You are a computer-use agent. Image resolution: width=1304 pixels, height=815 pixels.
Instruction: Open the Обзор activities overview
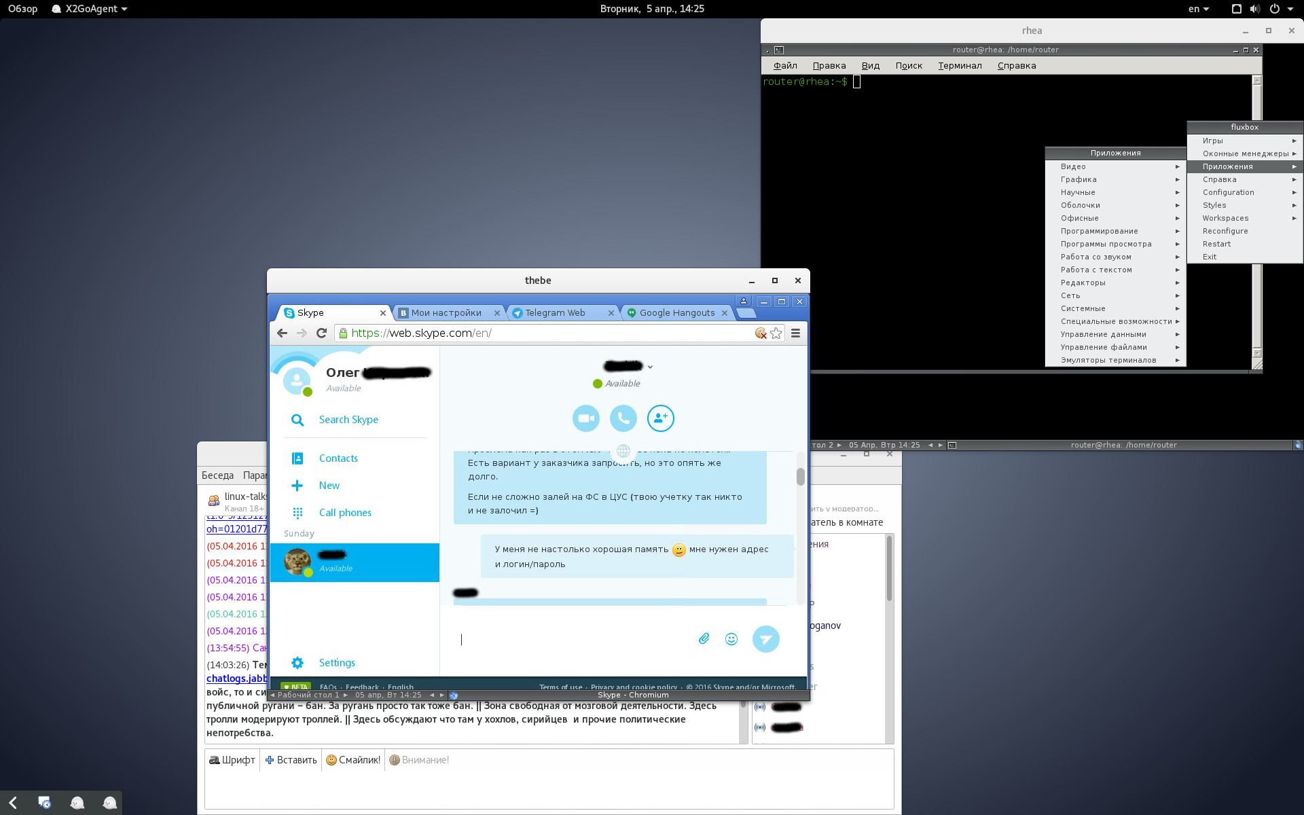22,9
